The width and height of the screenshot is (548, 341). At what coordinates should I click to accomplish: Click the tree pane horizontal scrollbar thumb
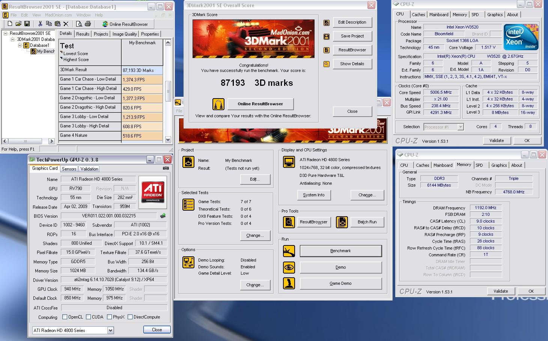(25, 141)
